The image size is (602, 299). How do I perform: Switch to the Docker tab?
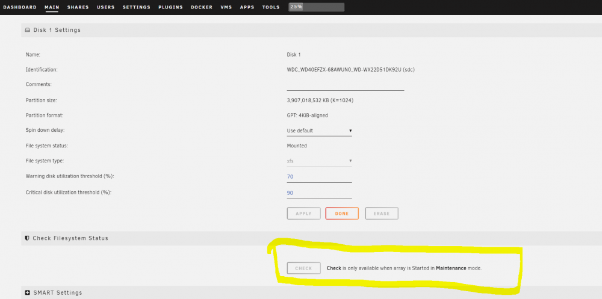click(202, 7)
